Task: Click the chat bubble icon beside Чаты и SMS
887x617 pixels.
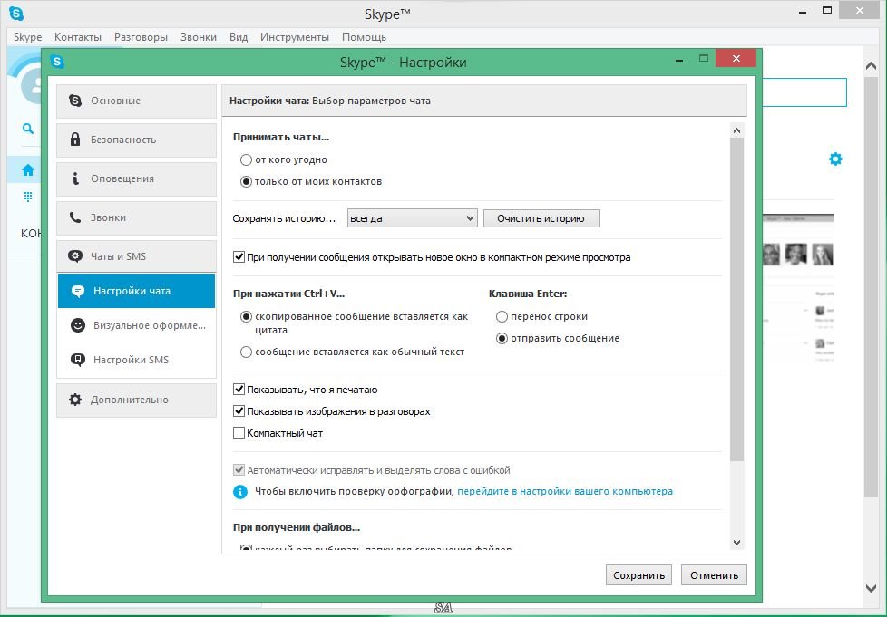Action: (x=75, y=256)
